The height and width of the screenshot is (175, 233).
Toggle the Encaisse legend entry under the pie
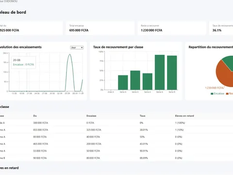[x=217, y=94]
